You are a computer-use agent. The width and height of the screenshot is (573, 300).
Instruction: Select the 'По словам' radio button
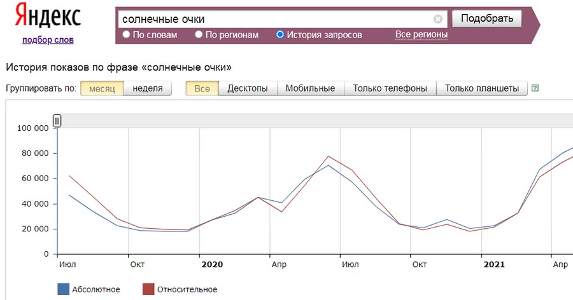click(x=126, y=35)
